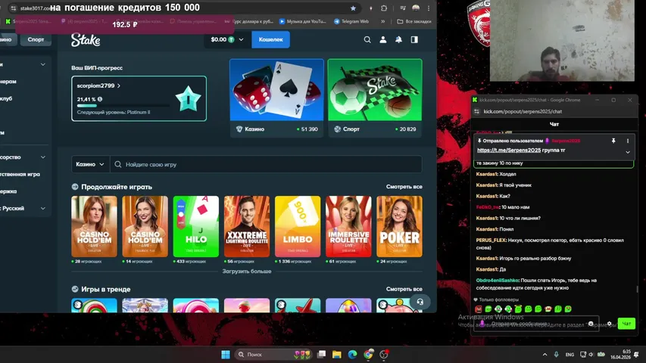Insert the first red angry emote

(479, 309)
